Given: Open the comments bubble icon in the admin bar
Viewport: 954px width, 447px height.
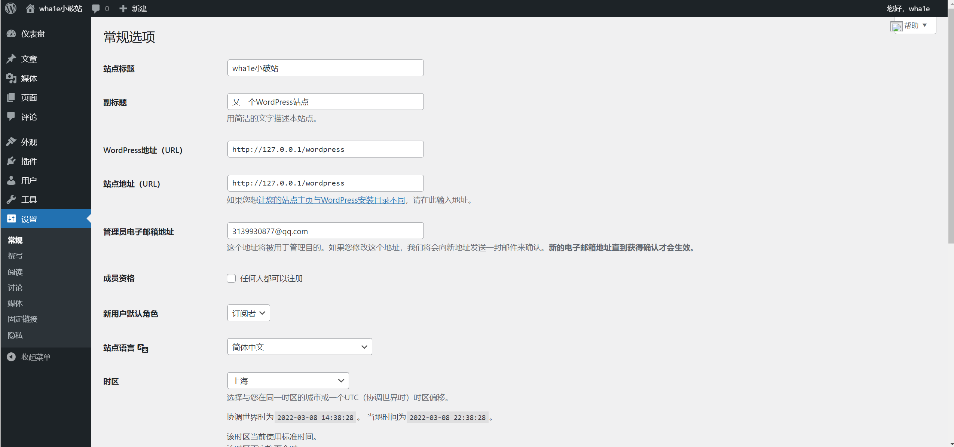Looking at the screenshot, I should tap(96, 8).
